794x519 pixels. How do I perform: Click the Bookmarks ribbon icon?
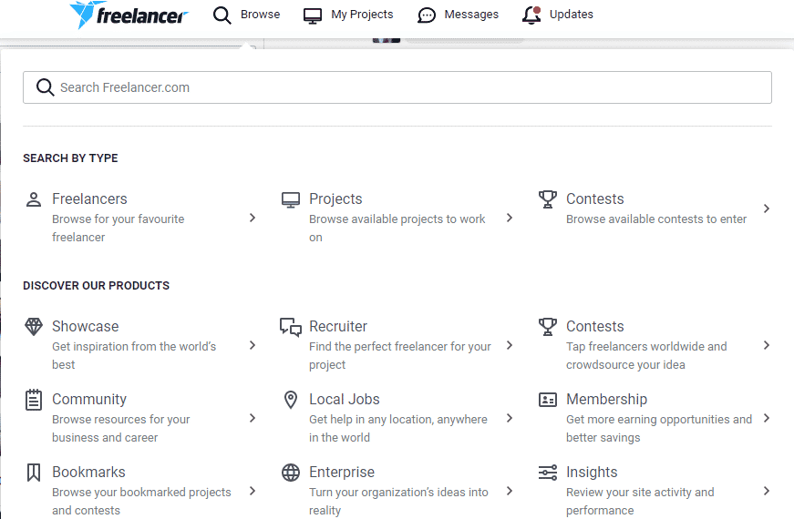pos(34,473)
